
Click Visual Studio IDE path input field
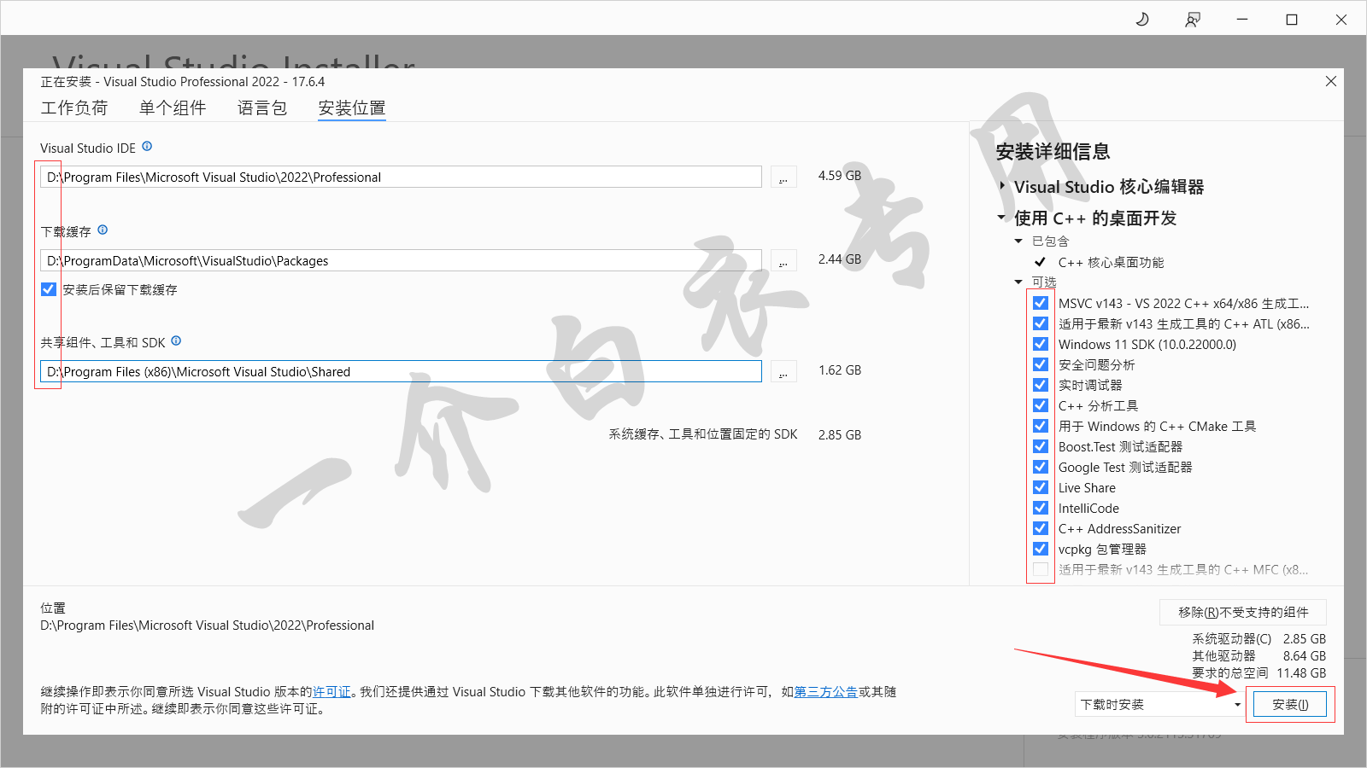coord(401,177)
